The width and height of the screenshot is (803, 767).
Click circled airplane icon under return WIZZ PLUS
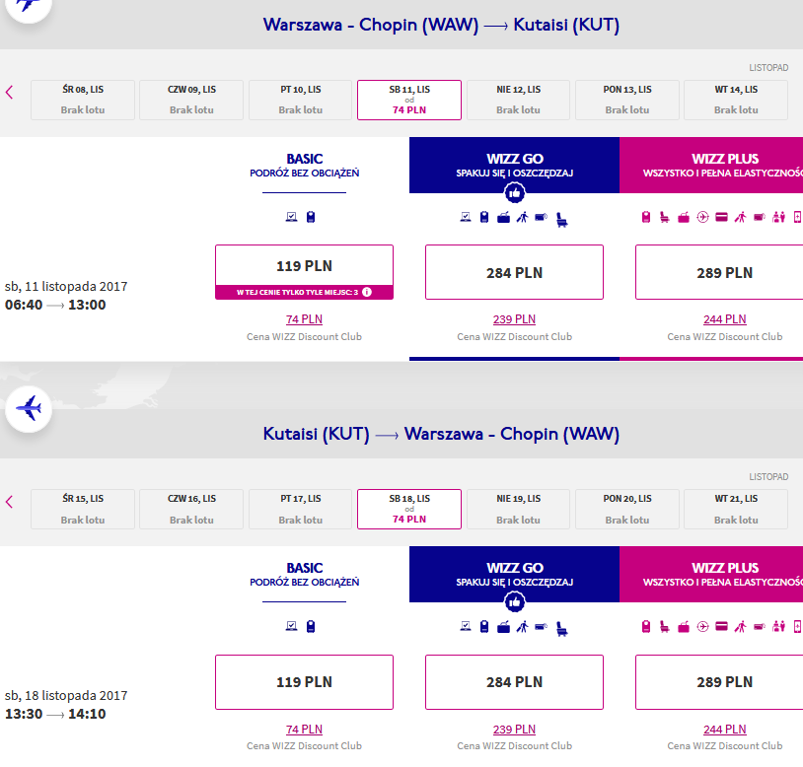[x=702, y=626]
